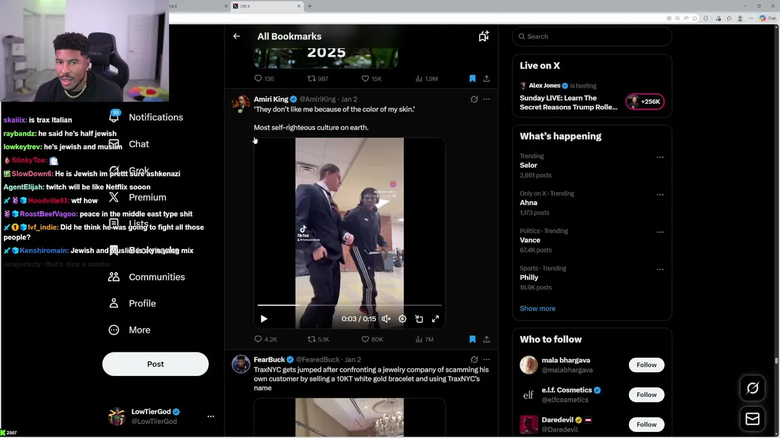Image resolution: width=780 pixels, height=438 pixels.
Task: Open Grok floating button
Action: (x=753, y=388)
